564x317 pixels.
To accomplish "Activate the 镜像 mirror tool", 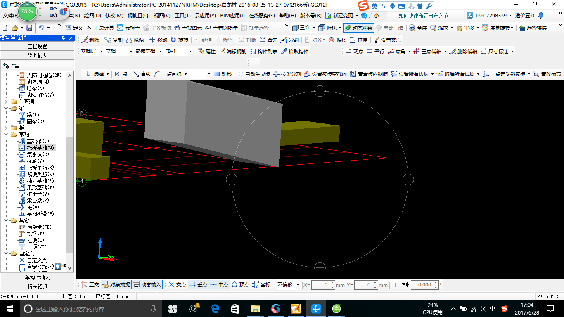I will [135, 40].
